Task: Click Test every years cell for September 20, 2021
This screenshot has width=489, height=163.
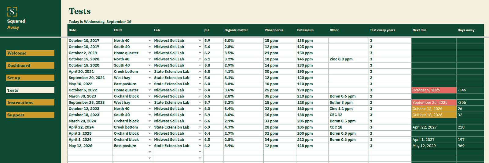Action: 390,78
